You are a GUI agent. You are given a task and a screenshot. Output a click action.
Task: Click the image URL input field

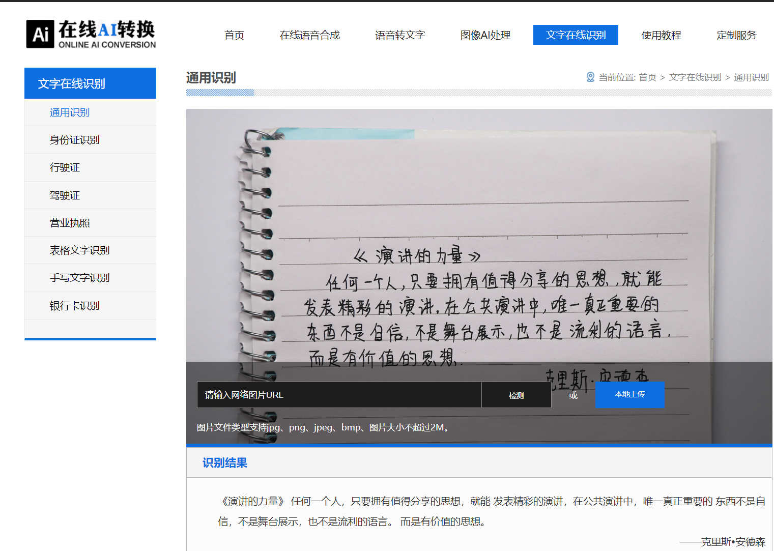(339, 395)
